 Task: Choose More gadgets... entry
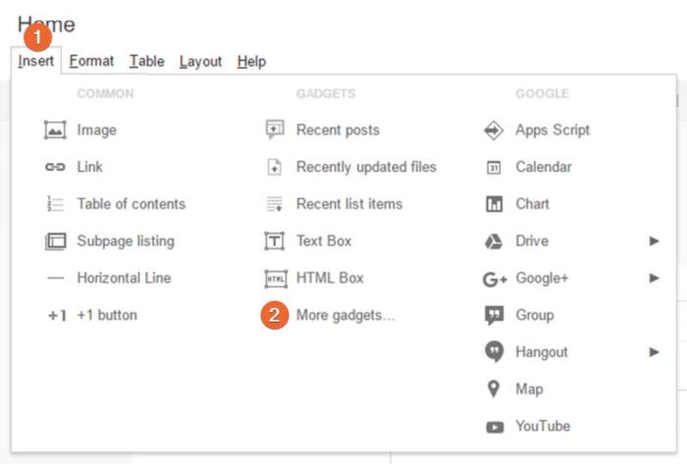tap(345, 315)
